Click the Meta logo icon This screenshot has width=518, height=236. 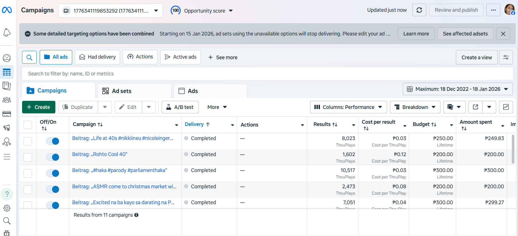pos(7,10)
